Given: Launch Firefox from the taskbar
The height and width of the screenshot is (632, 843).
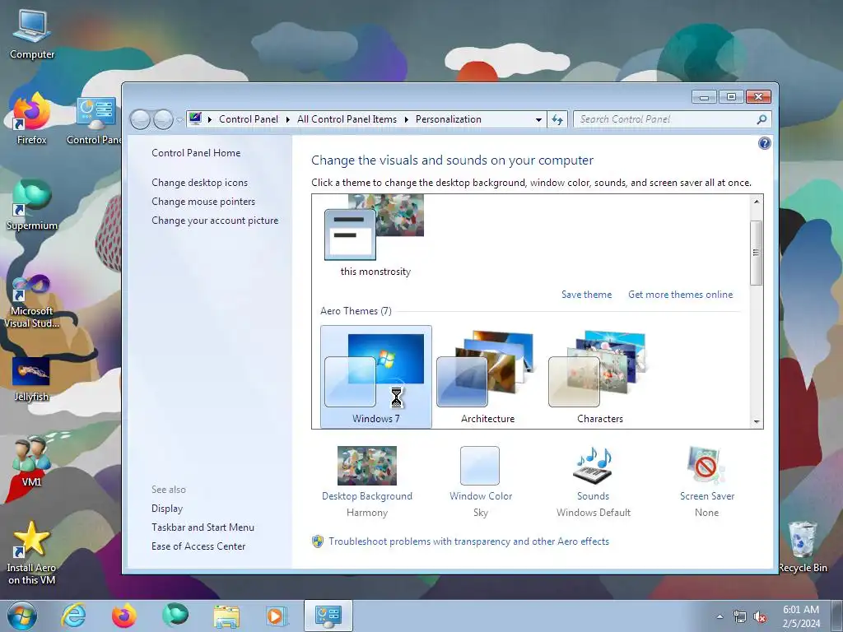Looking at the screenshot, I should 123,616.
